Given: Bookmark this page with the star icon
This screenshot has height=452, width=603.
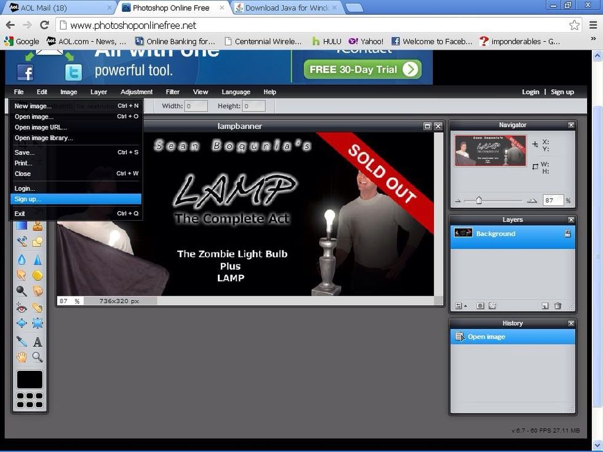Looking at the screenshot, I should tap(574, 25).
